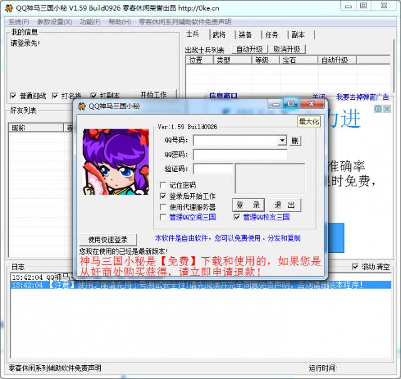The width and height of the screenshot is (401, 379).
Task: Click the 删 button next to QQ号码
Action: [x=295, y=141]
